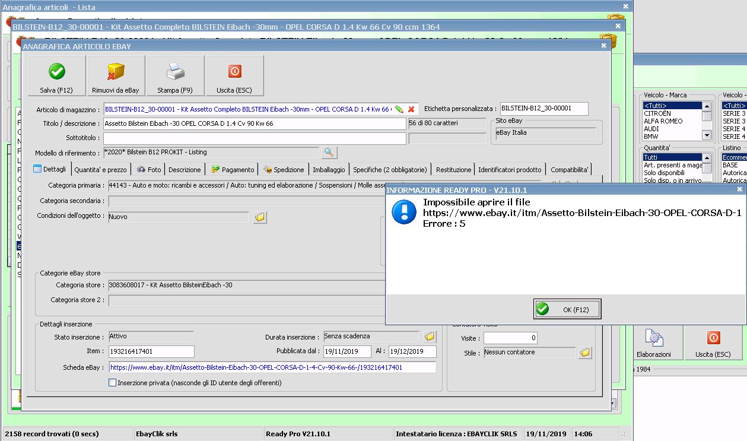The image size is (747, 441).
Task: Click the Durata inserzione Senza scadenza field
Action: pos(371,337)
